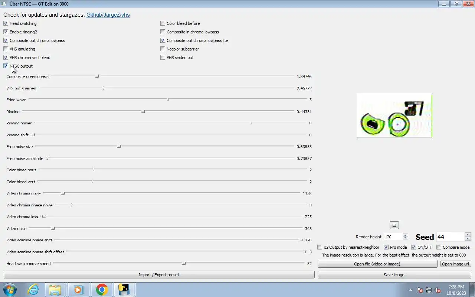Viewport: 475px width, 297px height.
Task: Decrease the Seed value with down arrow
Action: tap(468, 239)
